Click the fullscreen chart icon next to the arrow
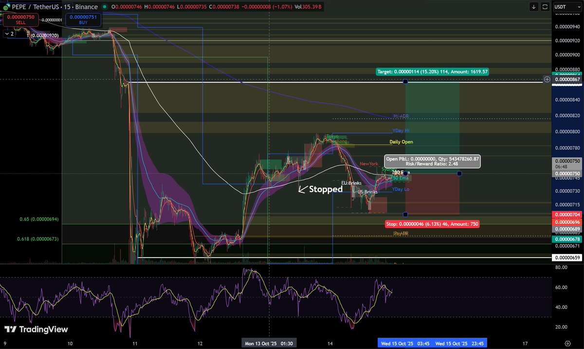 coord(545,7)
